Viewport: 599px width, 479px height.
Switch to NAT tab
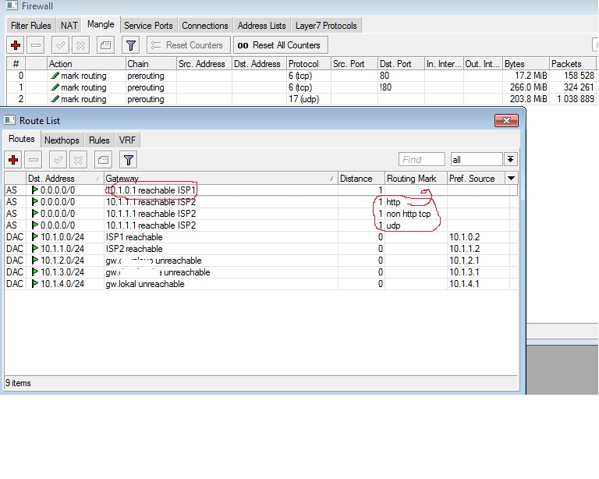pyautogui.click(x=69, y=26)
